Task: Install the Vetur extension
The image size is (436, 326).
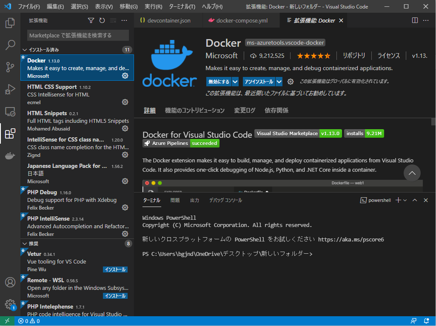Action: (x=115, y=269)
